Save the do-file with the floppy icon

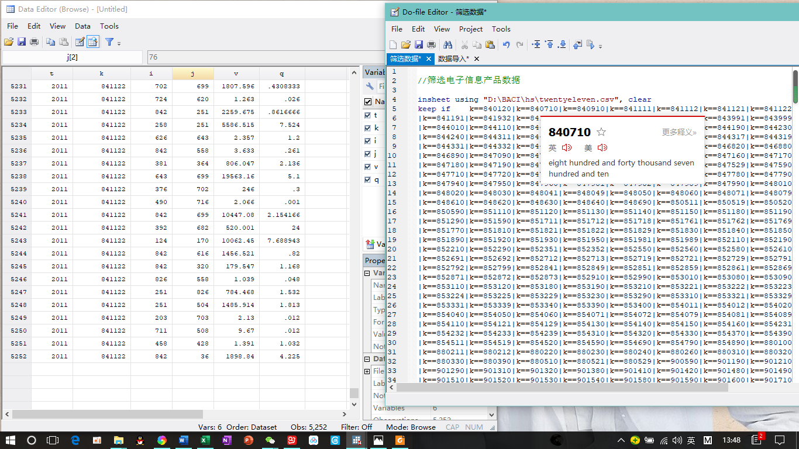(419, 45)
